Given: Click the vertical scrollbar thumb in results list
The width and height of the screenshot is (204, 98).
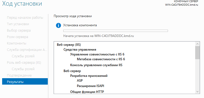Looking at the screenshot, I should [x=198, y=52].
